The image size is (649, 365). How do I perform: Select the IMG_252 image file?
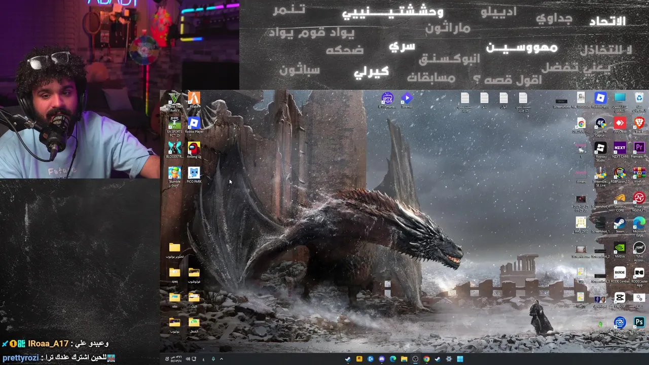click(x=581, y=225)
